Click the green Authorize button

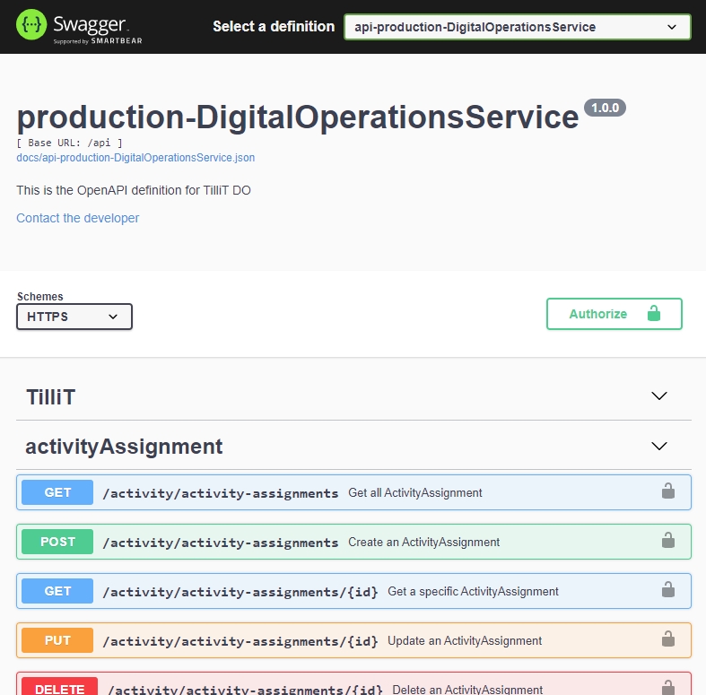pos(614,314)
